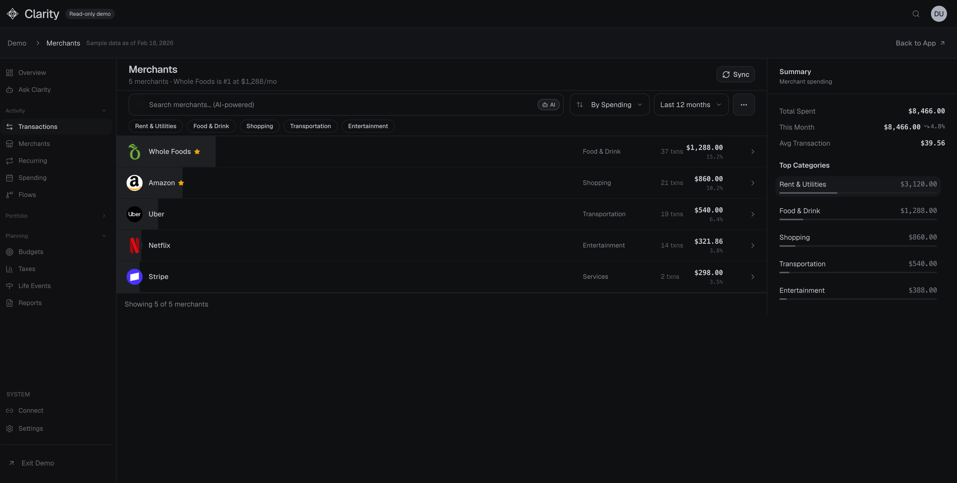Go to Demo via the breadcrumb
Screen dimensions: 957x483
click(17, 43)
